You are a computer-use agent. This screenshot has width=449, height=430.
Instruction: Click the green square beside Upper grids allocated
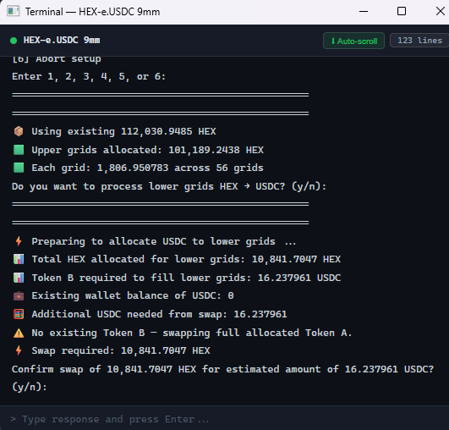19,150
